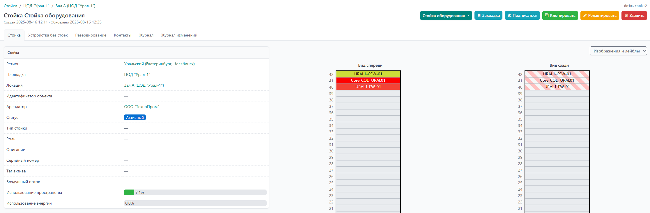
Task: Select URAL1-CSW-01 device in front view
Action: (368, 74)
